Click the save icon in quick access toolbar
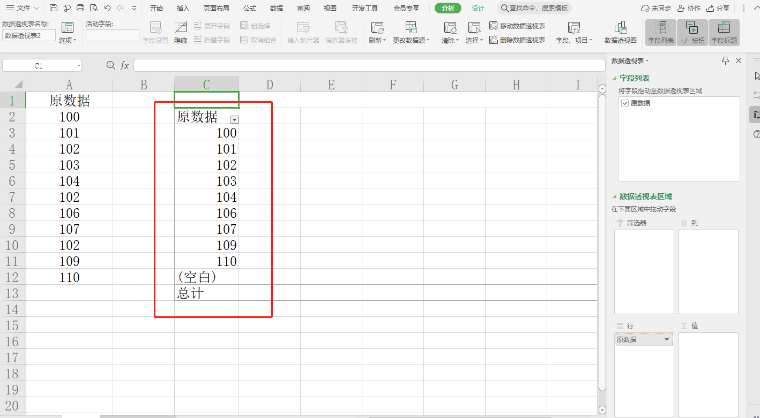 click(x=54, y=8)
